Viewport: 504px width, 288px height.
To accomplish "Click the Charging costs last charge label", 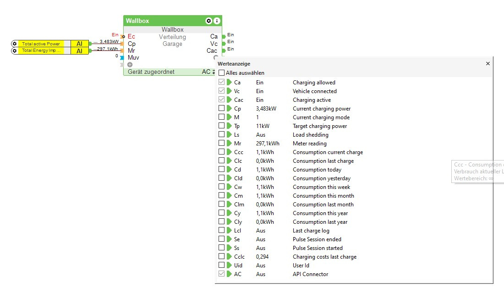I will (x=325, y=257).
